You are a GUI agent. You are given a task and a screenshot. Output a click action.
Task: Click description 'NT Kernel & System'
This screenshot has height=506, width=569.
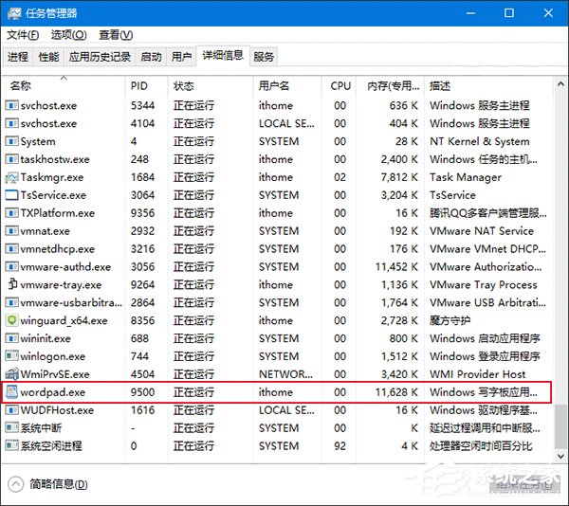(479, 141)
